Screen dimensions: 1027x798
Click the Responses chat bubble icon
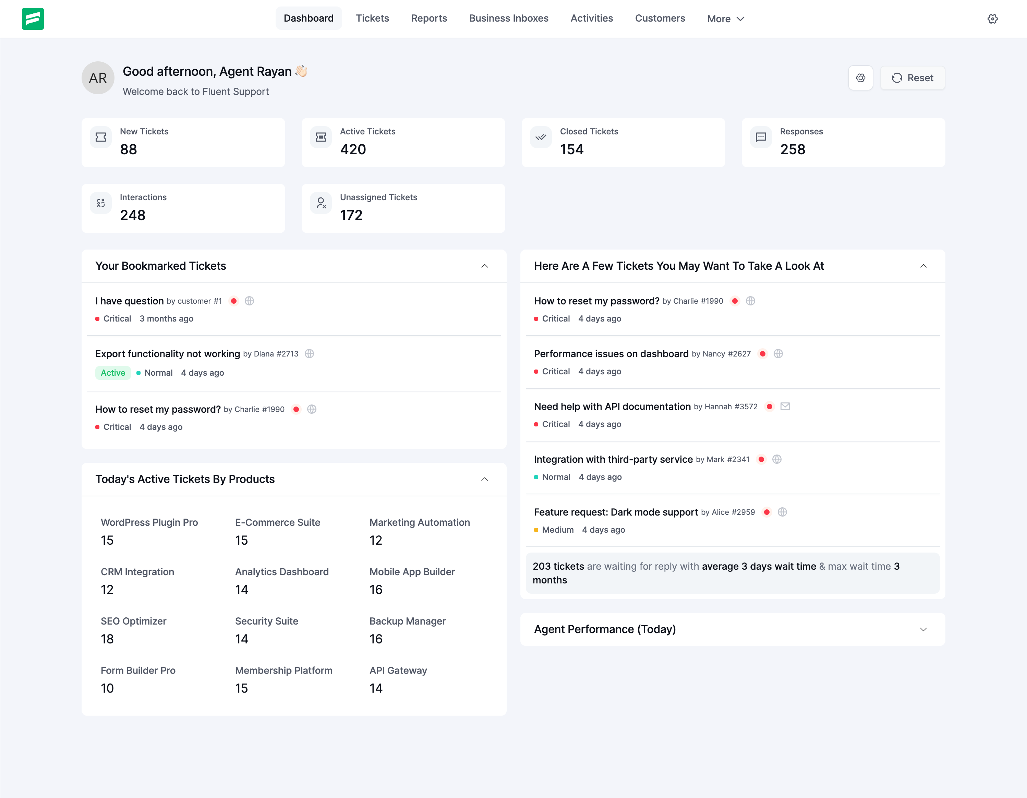pyautogui.click(x=760, y=137)
